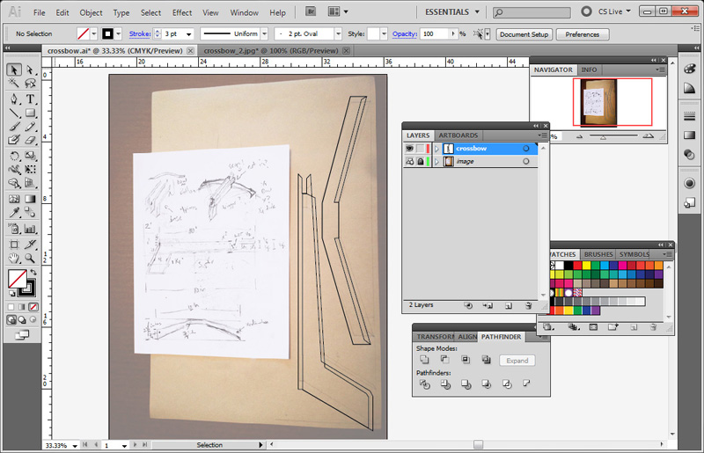Pick the yellow swatch in Swatches panel

pos(586,266)
